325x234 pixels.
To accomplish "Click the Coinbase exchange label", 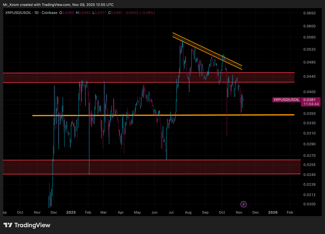I will [x=49, y=13].
